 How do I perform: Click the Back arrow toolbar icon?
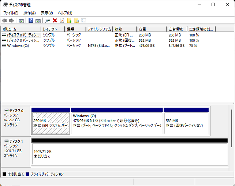4,21
